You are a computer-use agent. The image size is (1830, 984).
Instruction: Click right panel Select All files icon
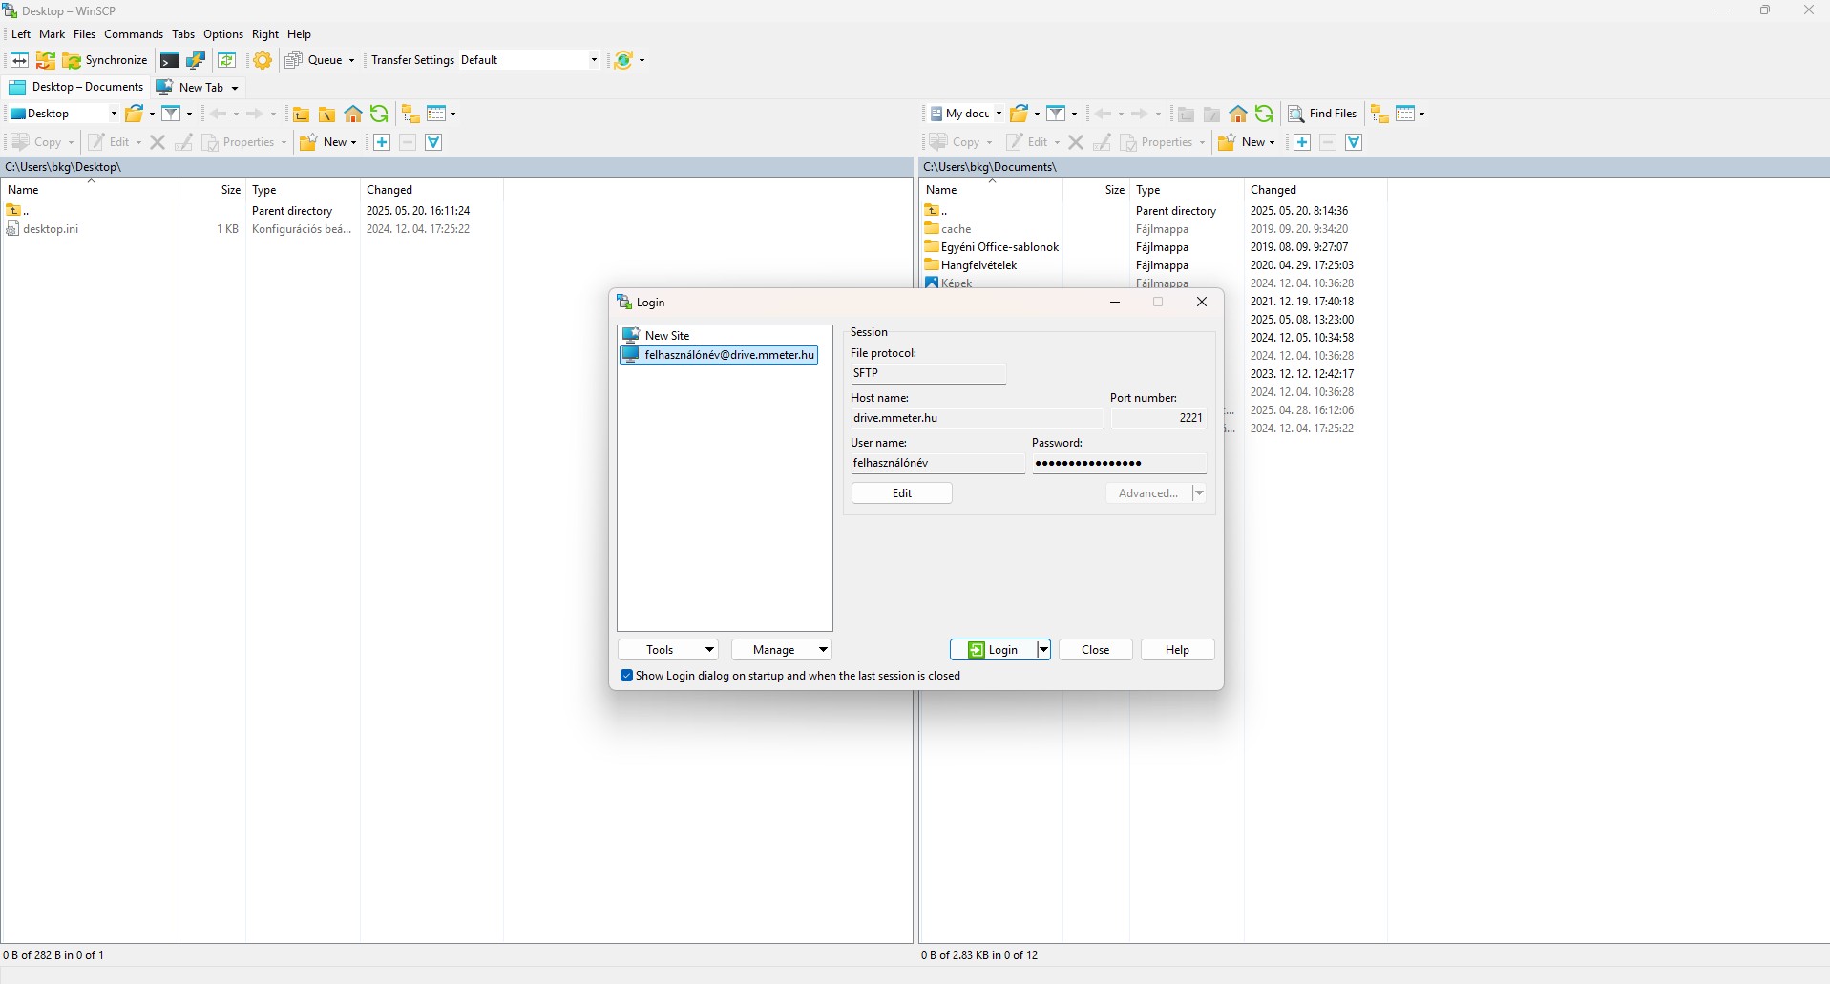(1354, 142)
